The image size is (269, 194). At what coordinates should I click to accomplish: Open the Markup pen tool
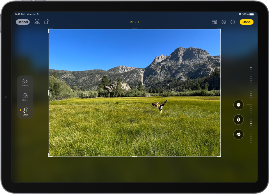coord(224,22)
